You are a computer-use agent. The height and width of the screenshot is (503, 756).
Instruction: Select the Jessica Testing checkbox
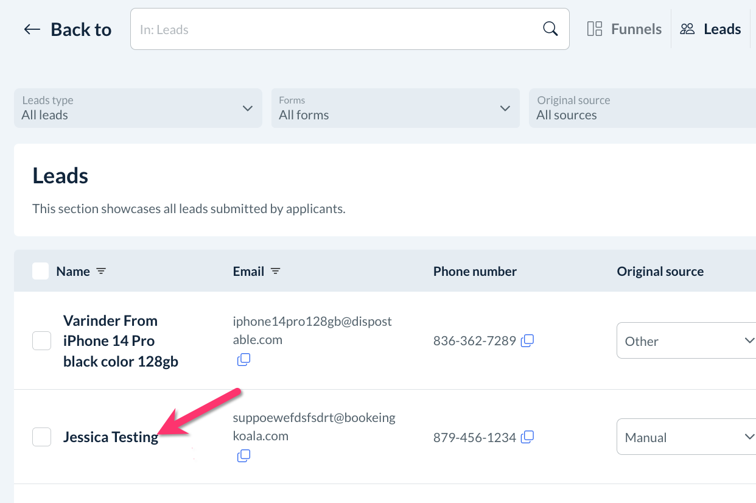point(41,437)
